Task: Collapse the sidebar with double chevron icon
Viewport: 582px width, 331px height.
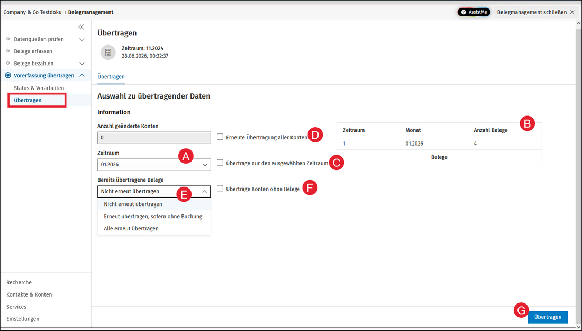Action: point(81,27)
